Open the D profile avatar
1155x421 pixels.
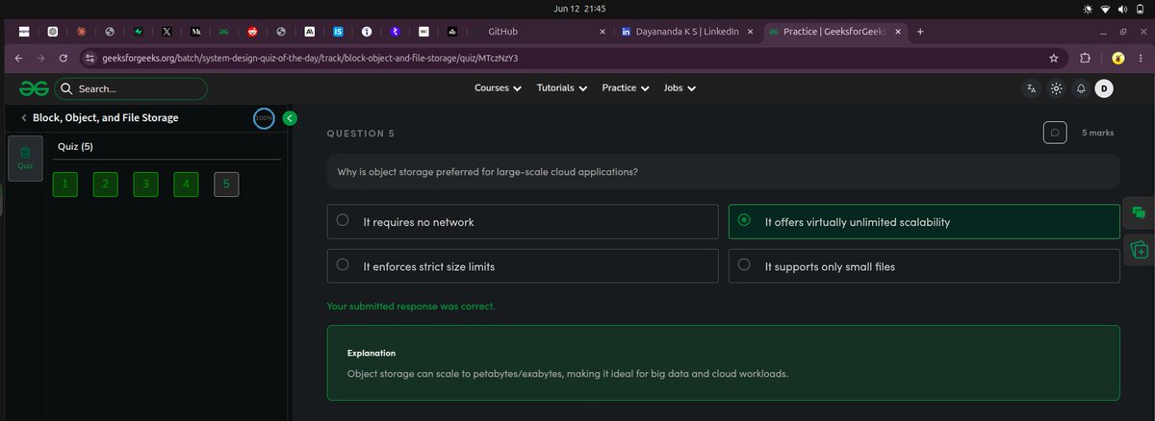[x=1105, y=88]
